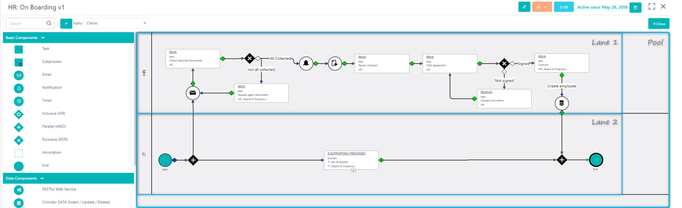The image size is (682, 208).
Task: Open the comments (0) button
Action: point(564,7)
